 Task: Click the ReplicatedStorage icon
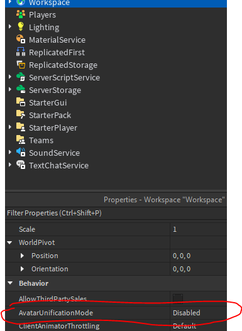(x=21, y=65)
